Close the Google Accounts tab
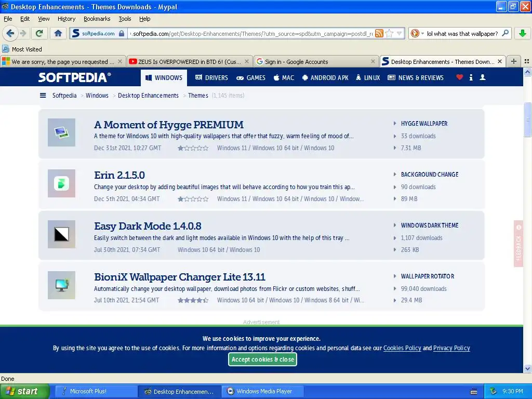Image resolution: width=532 pixels, height=399 pixels. pos(373,61)
